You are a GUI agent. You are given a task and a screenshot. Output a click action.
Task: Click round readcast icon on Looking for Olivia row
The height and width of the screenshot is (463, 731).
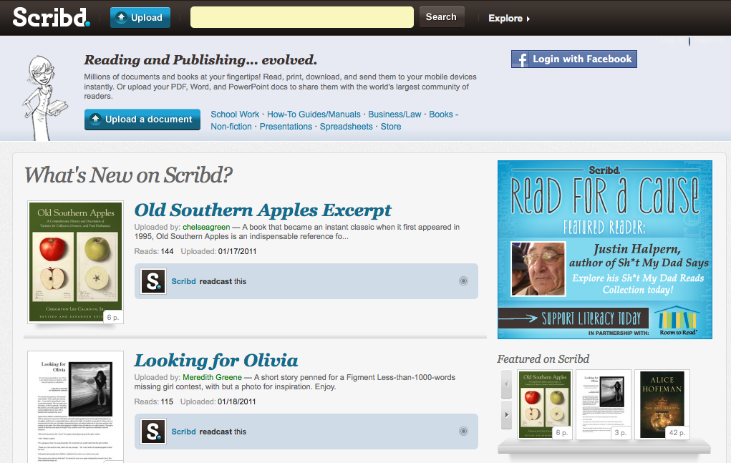click(463, 432)
